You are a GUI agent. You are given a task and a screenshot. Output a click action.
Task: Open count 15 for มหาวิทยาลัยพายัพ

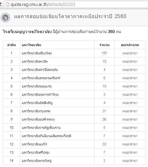pyautogui.click(x=104, y=61)
